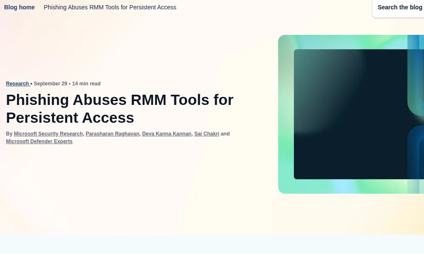View author Parasharan Raghavan
The width and height of the screenshot is (424, 254).
[113, 134]
